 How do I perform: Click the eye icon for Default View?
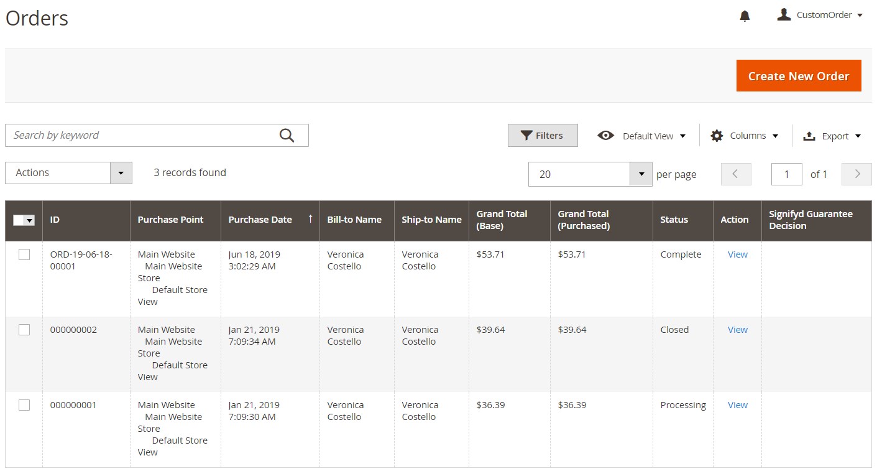[x=605, y=136]
